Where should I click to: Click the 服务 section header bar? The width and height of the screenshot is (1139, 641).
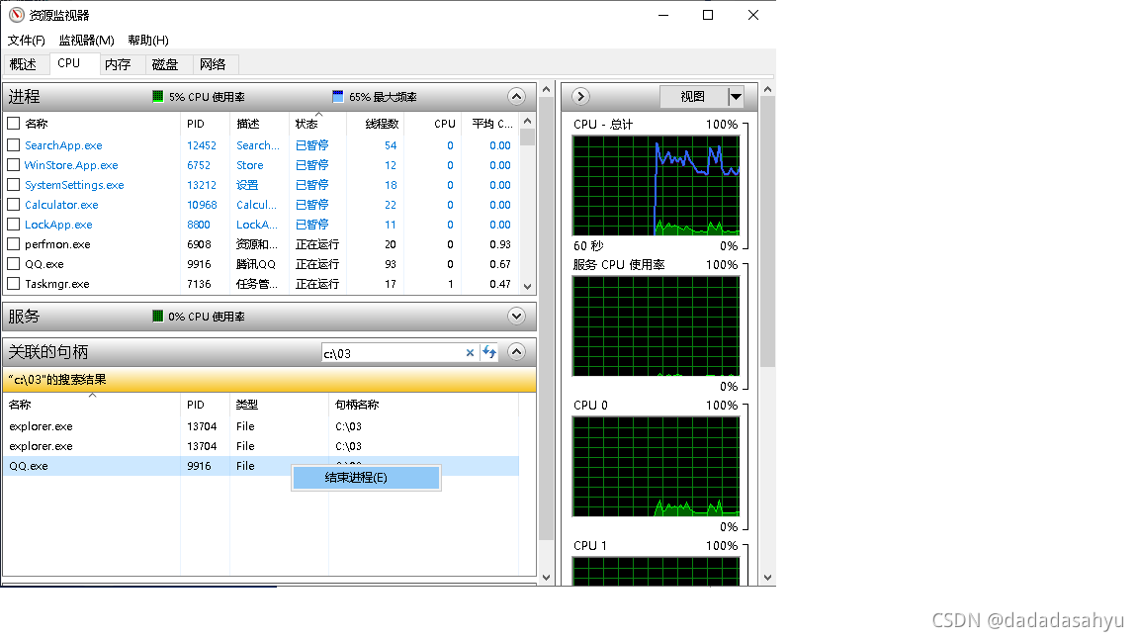pyautogui.click(x=270, y=317)
